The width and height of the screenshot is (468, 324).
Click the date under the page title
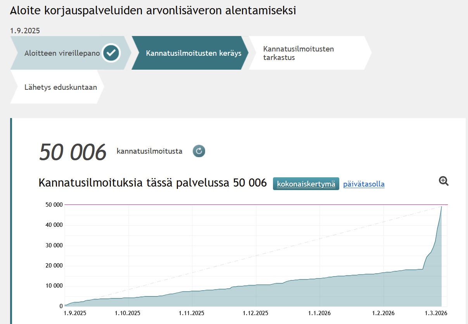pyautogui.click(x=25, y=31)
